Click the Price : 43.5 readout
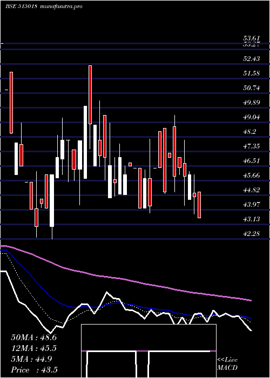The height and width of the screenshot is (378, 270). pyautogui.click(x=33, y=370)
